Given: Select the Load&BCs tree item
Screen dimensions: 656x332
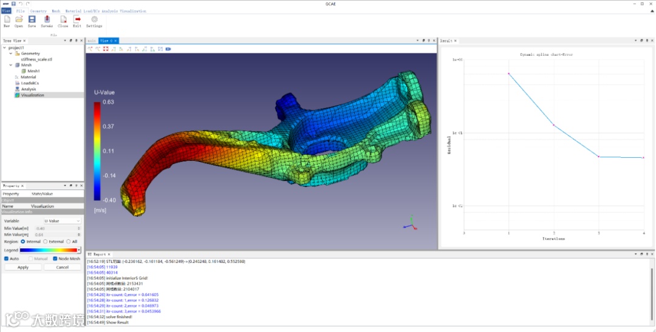Looking at the screenshot, I should click(x=30, y=83).
